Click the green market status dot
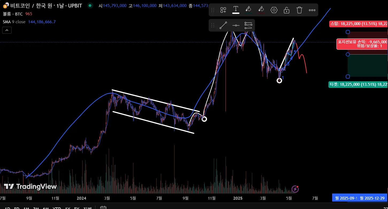The width and height of the screenshot is (388, 209). (x=90, y=5)
